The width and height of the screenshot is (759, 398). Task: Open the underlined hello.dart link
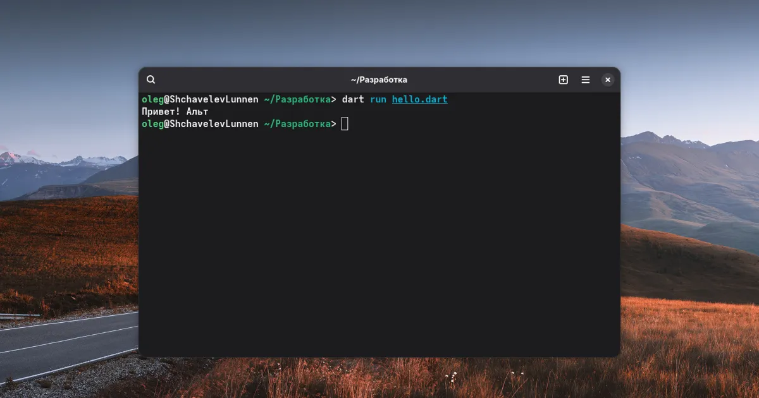point(419,99)
